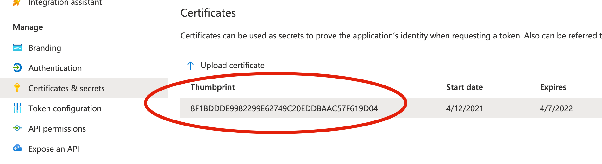Viewport: 602px width, 164px height.
Task: Click the API permissions icon
Action: coord(17,128)
